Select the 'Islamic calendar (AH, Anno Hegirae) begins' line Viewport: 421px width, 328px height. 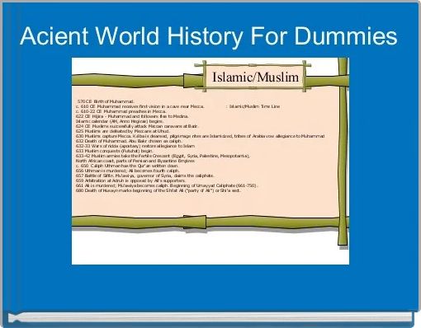pyautogui.click(x=120, y=121)
